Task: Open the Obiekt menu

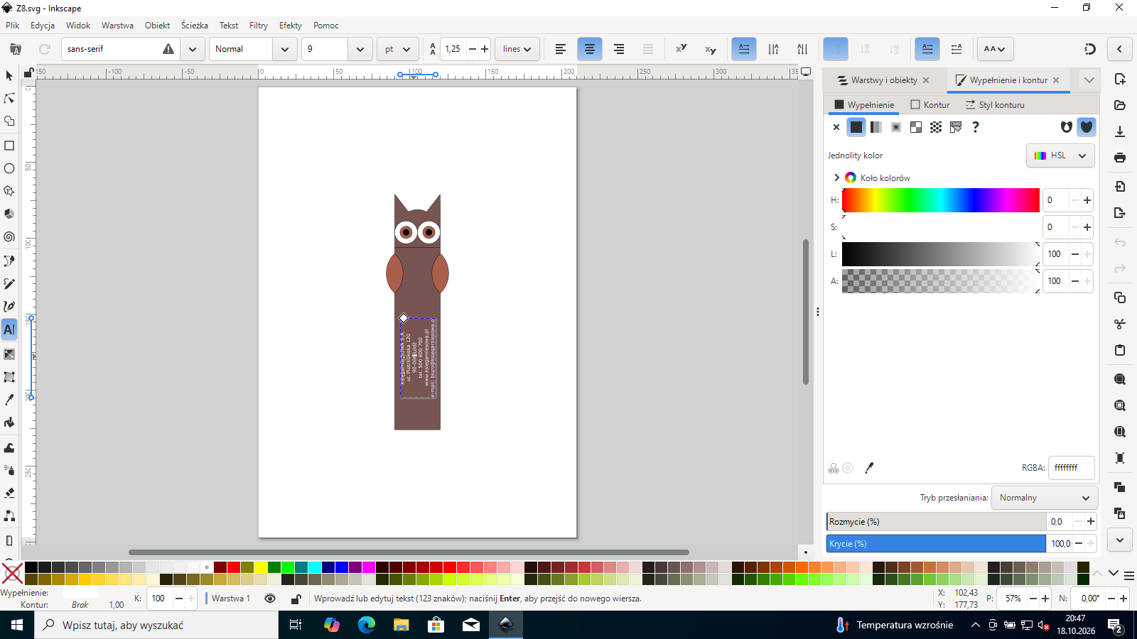Action: (x=158, y=26)
